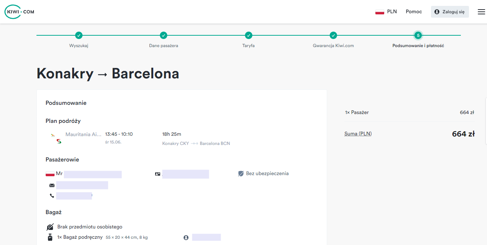Click the user avatar icon in Zaloguj się

click(437, 12)
